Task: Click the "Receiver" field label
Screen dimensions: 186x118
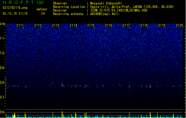Action: coord(60,10)
